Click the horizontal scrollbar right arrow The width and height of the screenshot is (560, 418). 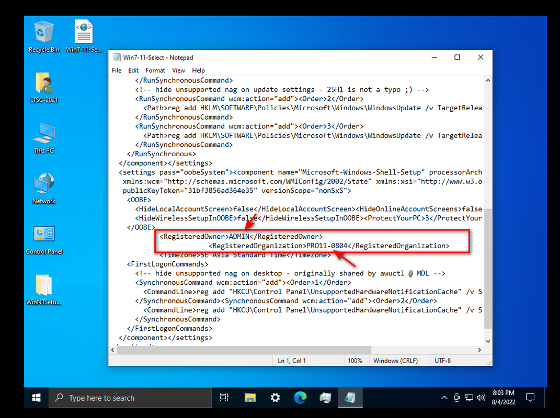(x=479, y=350)
